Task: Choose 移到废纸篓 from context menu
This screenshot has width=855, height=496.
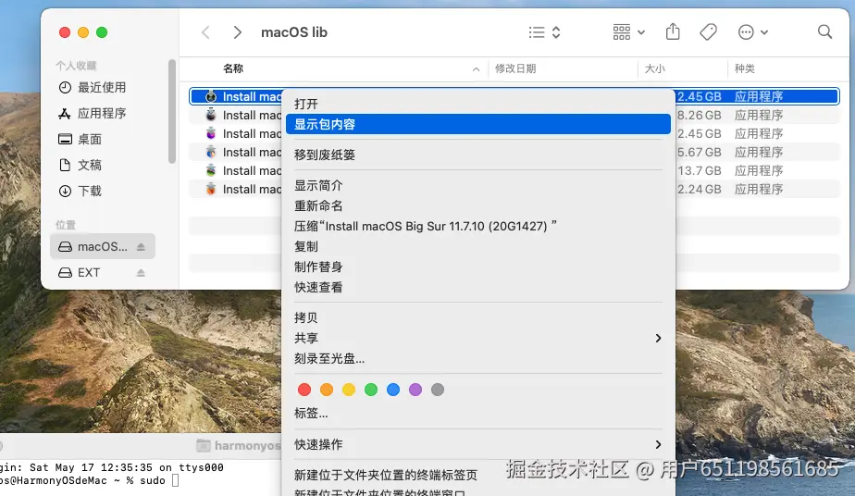Action: (478, 155)
